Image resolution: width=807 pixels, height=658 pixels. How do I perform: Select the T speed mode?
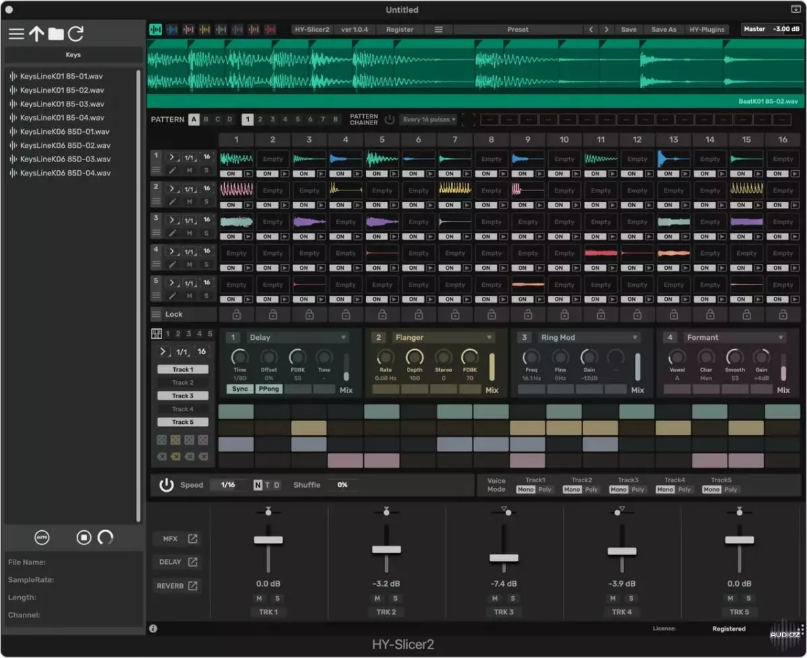pyautogui.click(x=267, y=485)
